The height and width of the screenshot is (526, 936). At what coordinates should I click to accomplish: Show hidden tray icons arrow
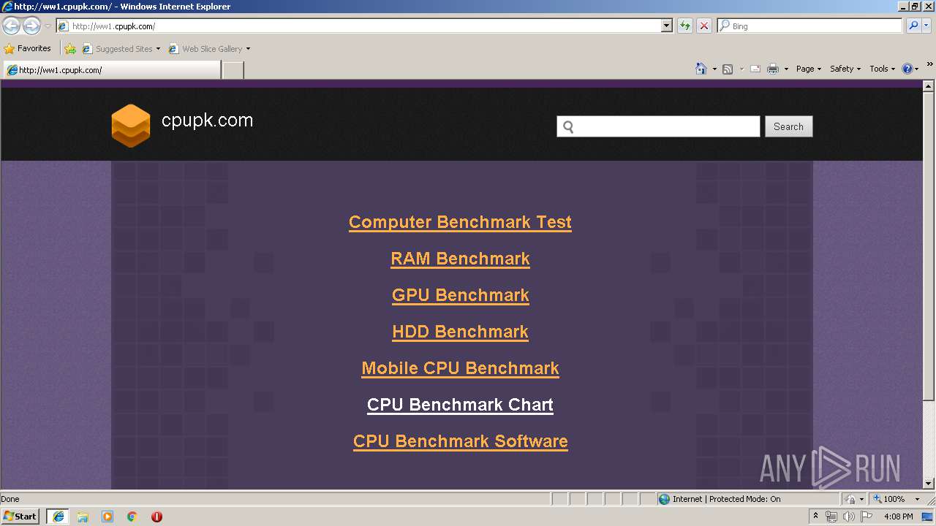point(815,516)
